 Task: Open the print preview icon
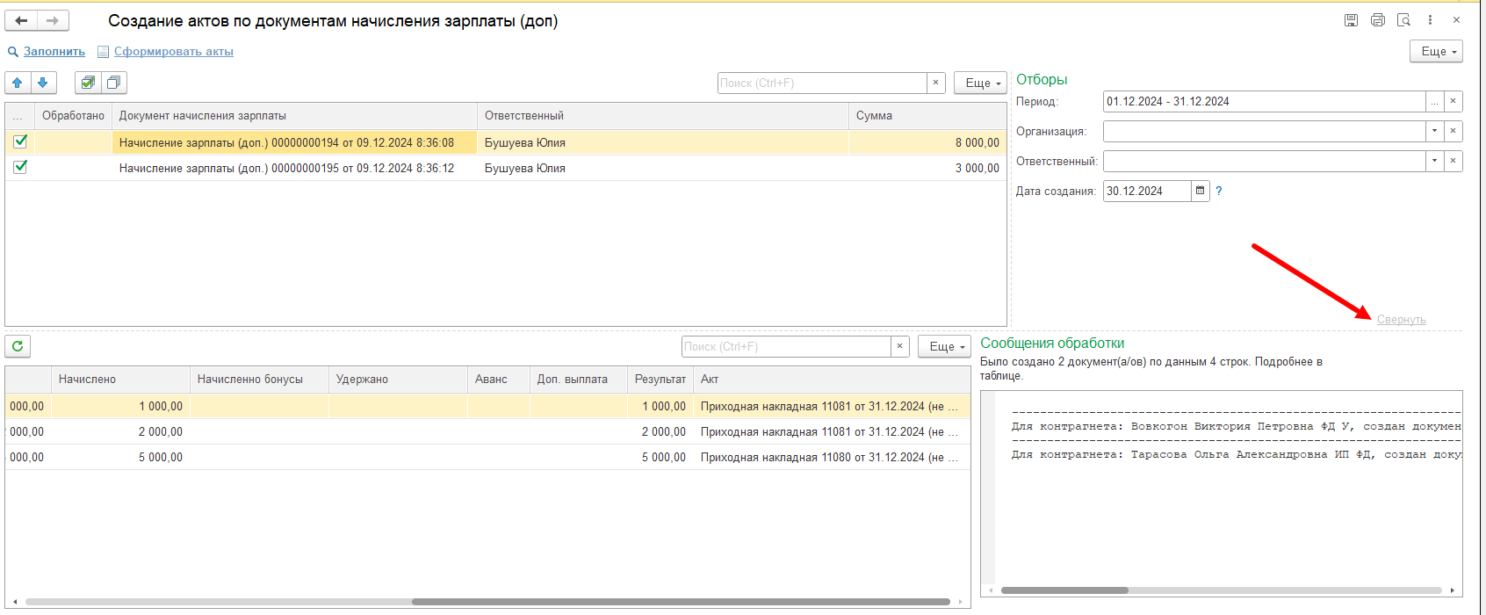[1403, 20]
